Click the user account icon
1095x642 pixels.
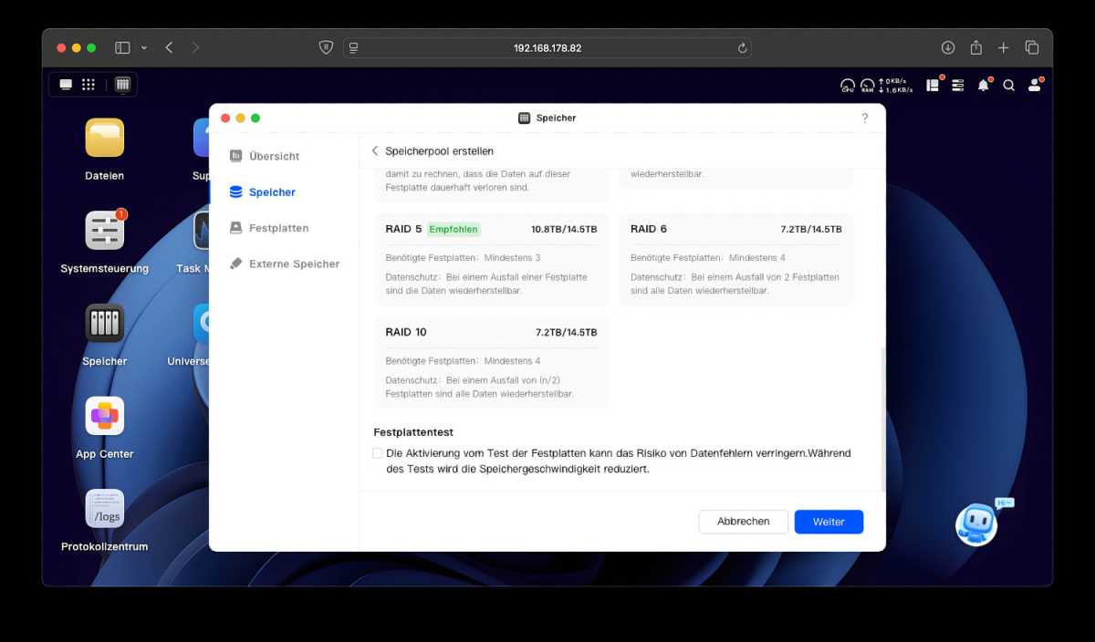pos(1034,85)
